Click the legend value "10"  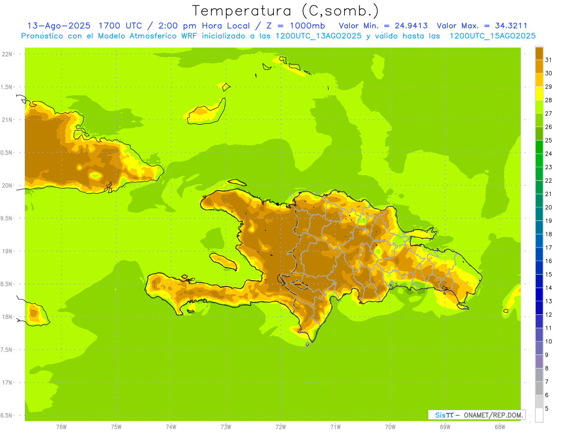point(549,341)
